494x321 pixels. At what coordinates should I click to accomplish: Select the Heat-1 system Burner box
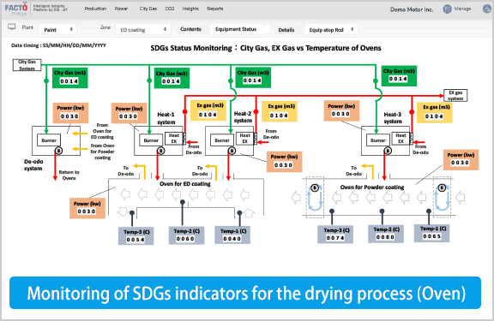151,140
